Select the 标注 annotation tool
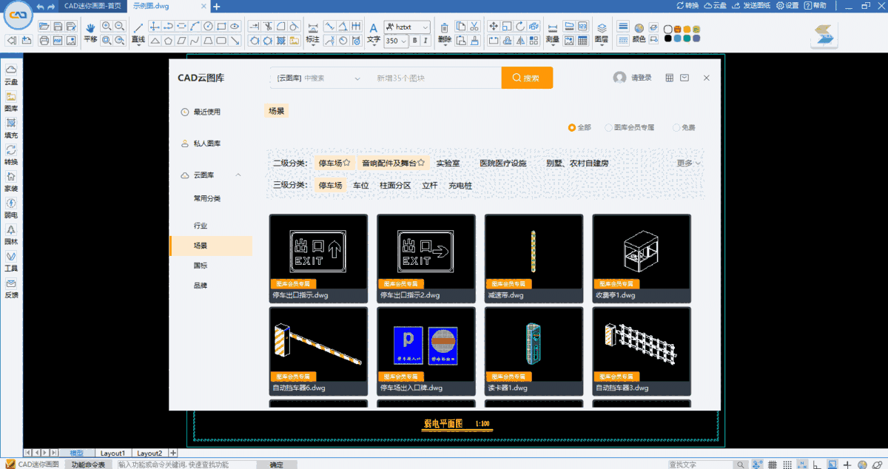Viewport: 888px width, 469px height. 312,41
